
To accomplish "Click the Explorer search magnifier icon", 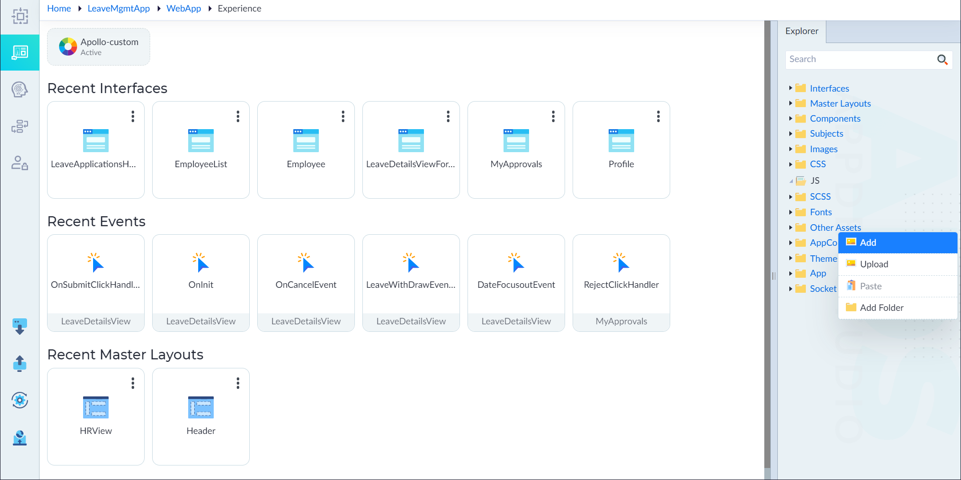I will 942,60.
